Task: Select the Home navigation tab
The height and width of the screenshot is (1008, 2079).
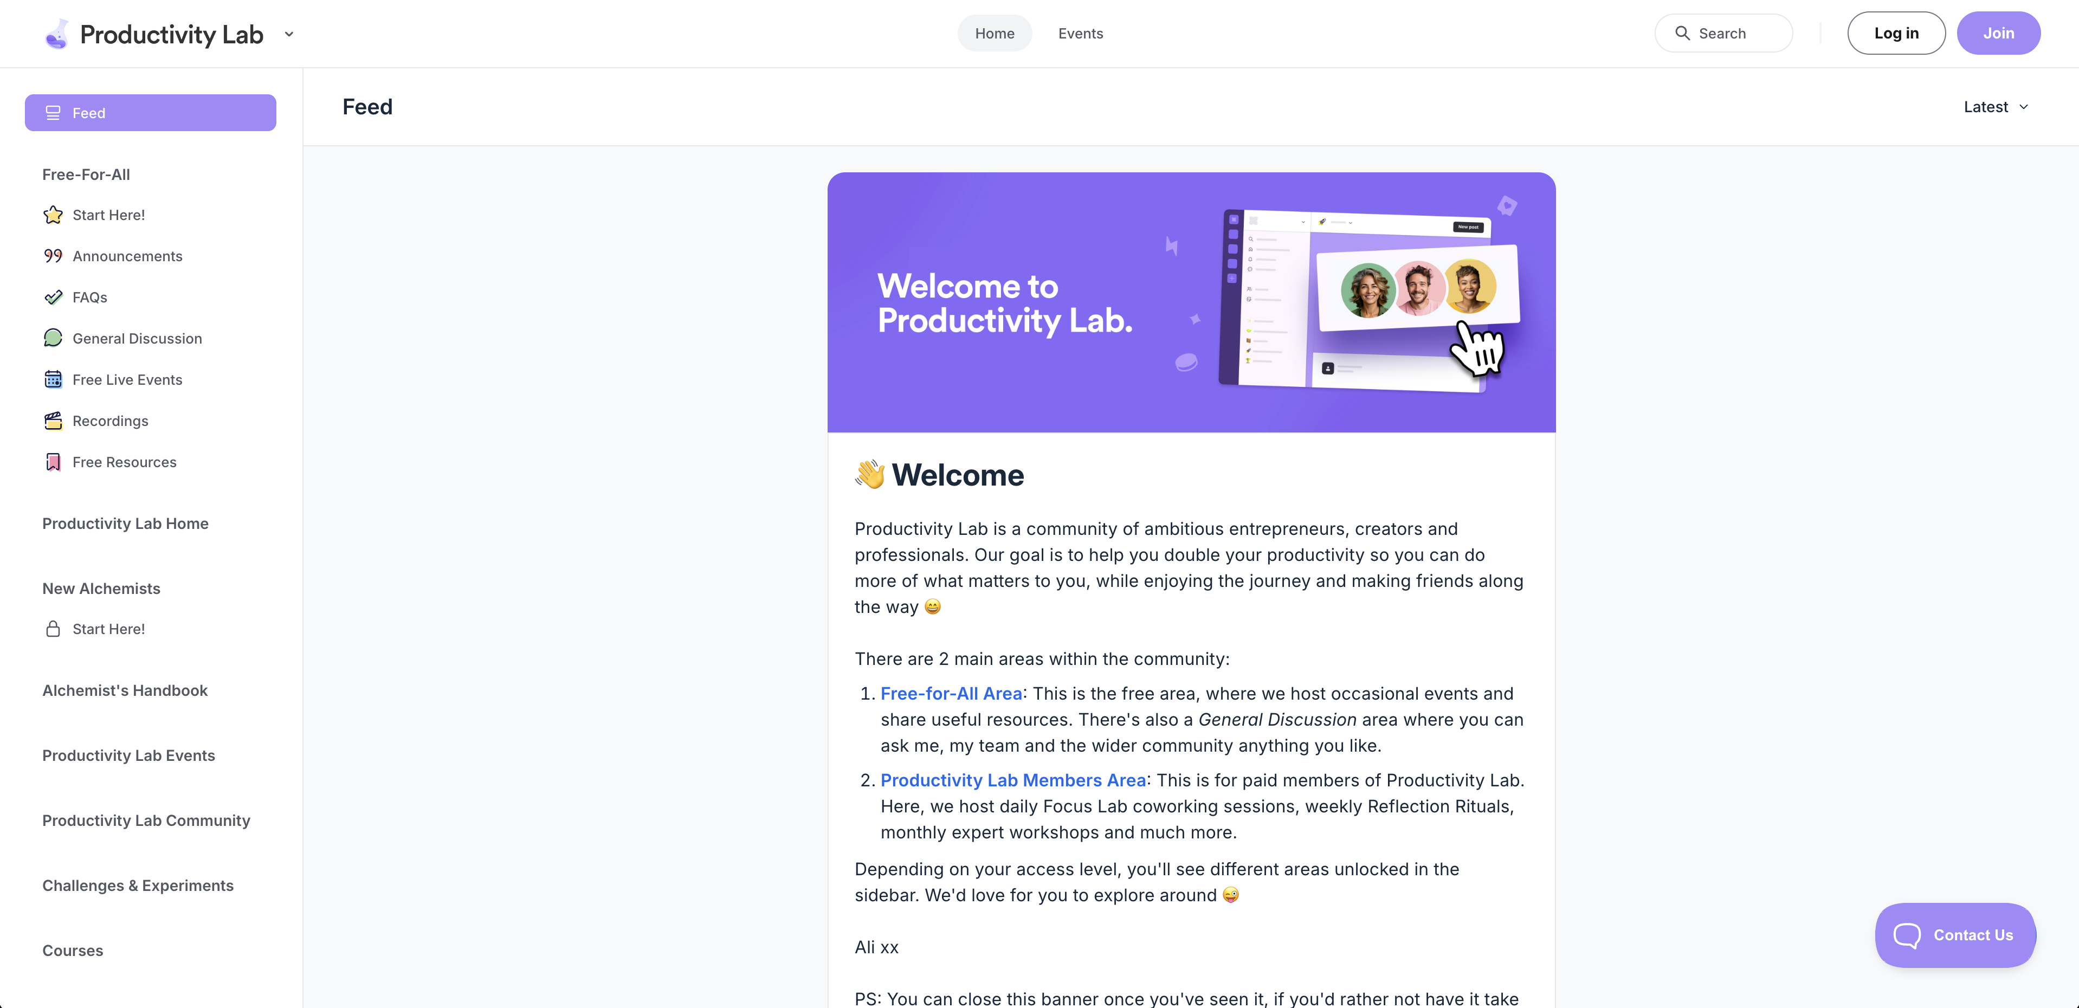Action: point(995,33)
